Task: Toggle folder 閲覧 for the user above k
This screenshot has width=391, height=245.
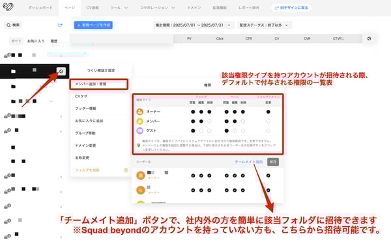Action: 193,175
